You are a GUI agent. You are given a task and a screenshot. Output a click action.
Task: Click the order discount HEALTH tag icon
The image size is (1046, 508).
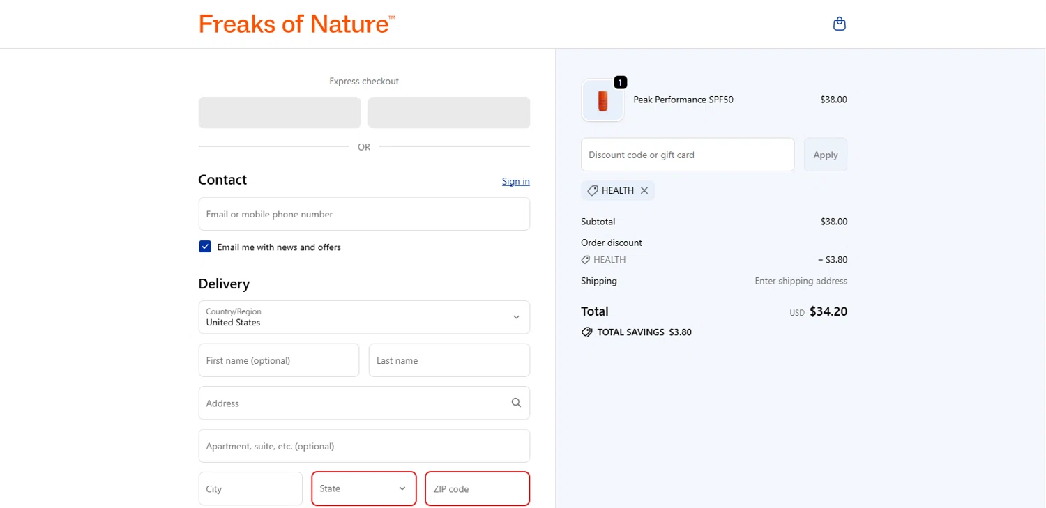(586, 260)
